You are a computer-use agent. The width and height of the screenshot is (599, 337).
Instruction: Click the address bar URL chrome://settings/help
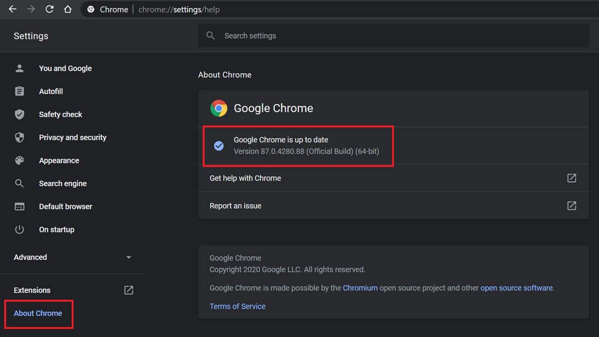179,9
